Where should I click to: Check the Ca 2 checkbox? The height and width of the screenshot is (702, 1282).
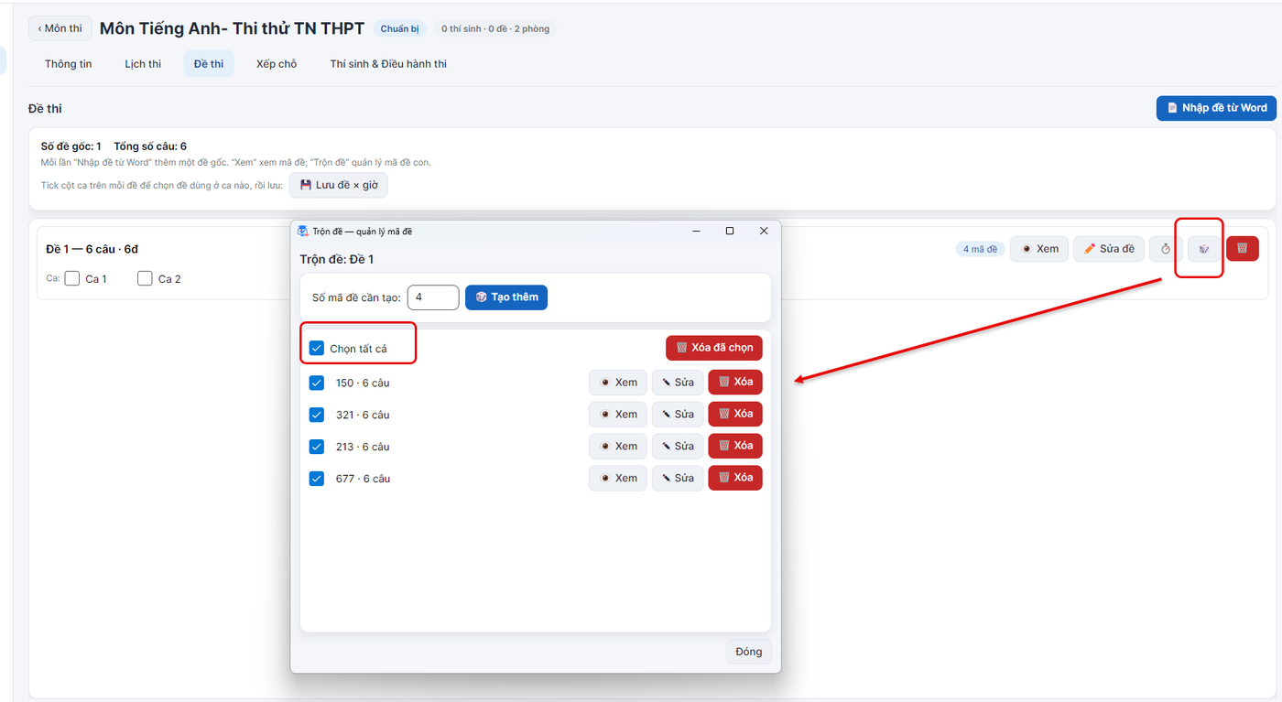145,278
